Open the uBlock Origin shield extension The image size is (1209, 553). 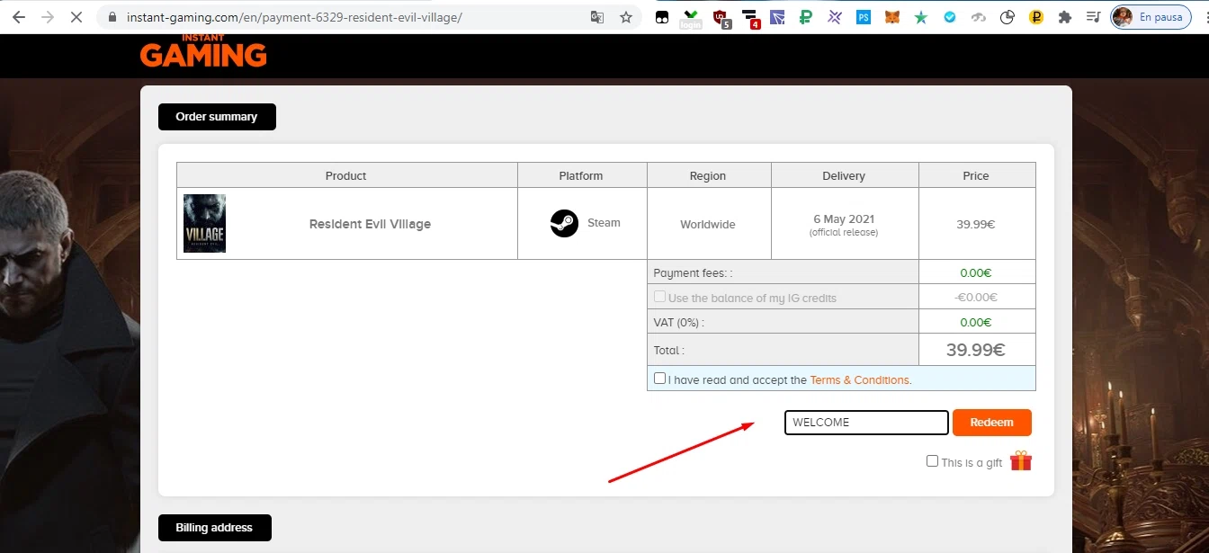(x=720, y=17)
